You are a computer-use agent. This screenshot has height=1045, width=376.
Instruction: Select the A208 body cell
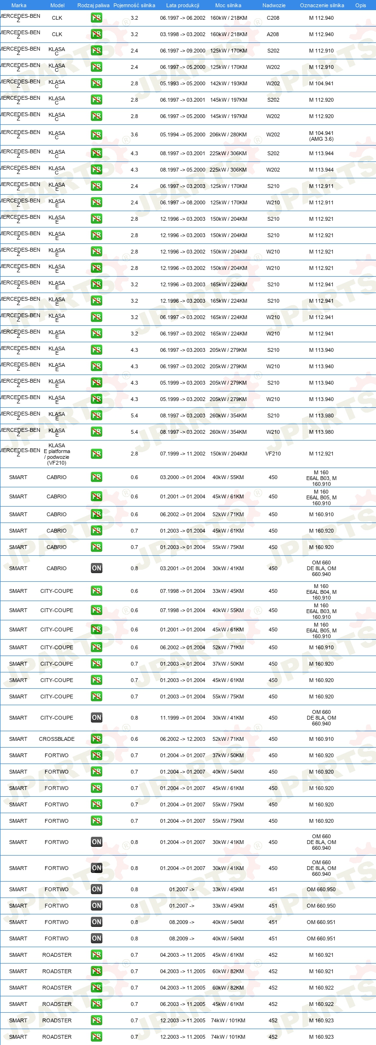(x=273, y=34)
